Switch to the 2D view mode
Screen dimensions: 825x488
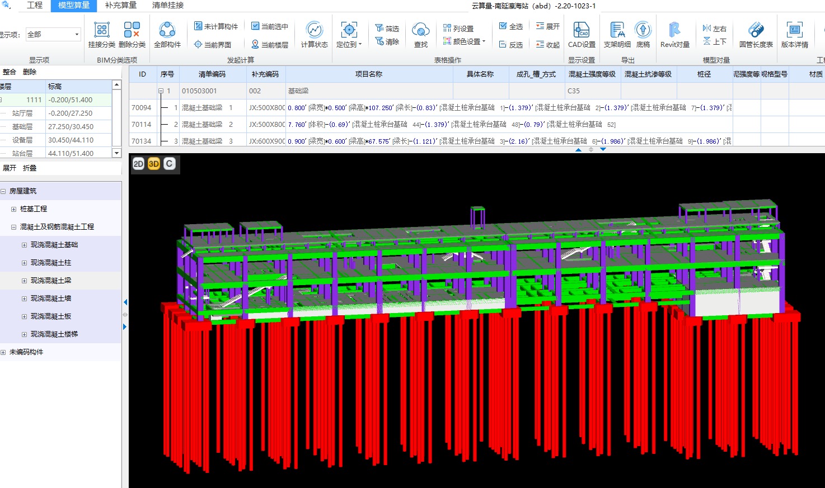(138, 163)
